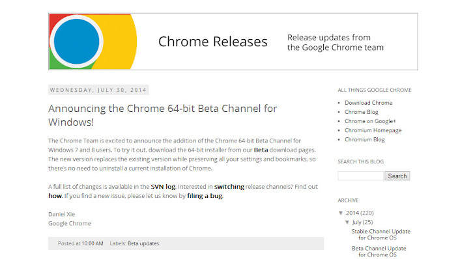Open the Chrome Blog link
473x259 pixels.
pos(362,112)
